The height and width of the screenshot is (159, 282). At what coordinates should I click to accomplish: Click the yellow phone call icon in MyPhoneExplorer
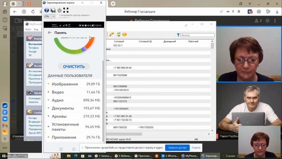tap(111, 34)
